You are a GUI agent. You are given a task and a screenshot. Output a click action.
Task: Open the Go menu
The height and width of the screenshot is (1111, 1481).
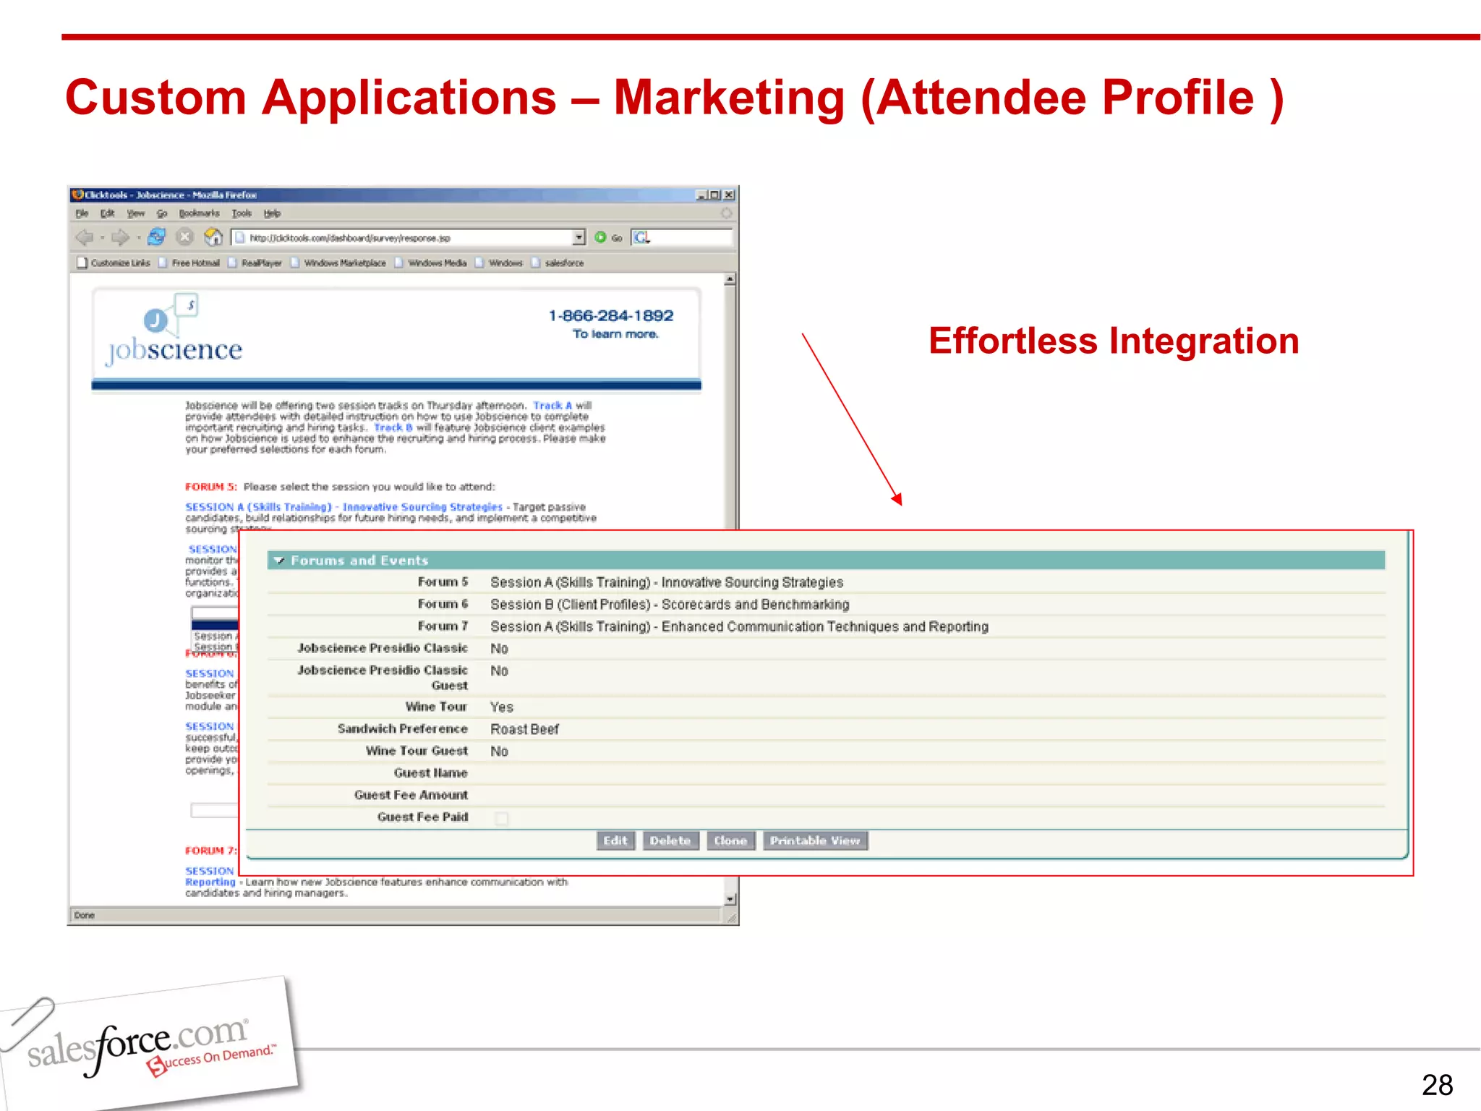pos(162,213)
